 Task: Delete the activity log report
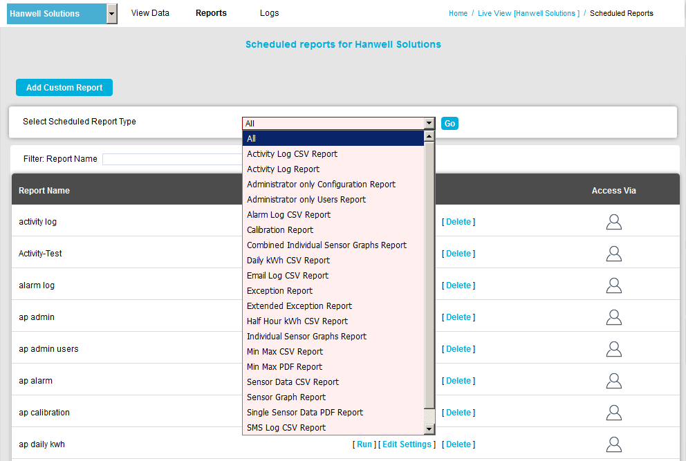tap(458, 222)
